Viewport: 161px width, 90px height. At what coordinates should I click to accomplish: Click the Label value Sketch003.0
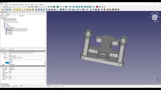click(12, 64)
